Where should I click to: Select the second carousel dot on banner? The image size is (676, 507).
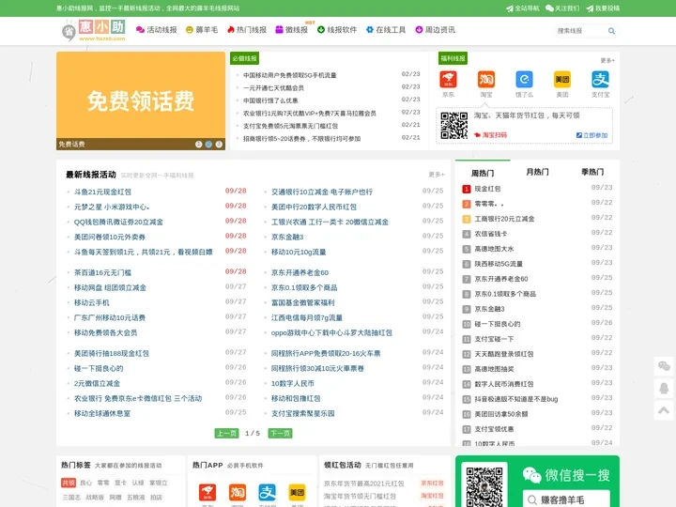click(x=208, y=145)
